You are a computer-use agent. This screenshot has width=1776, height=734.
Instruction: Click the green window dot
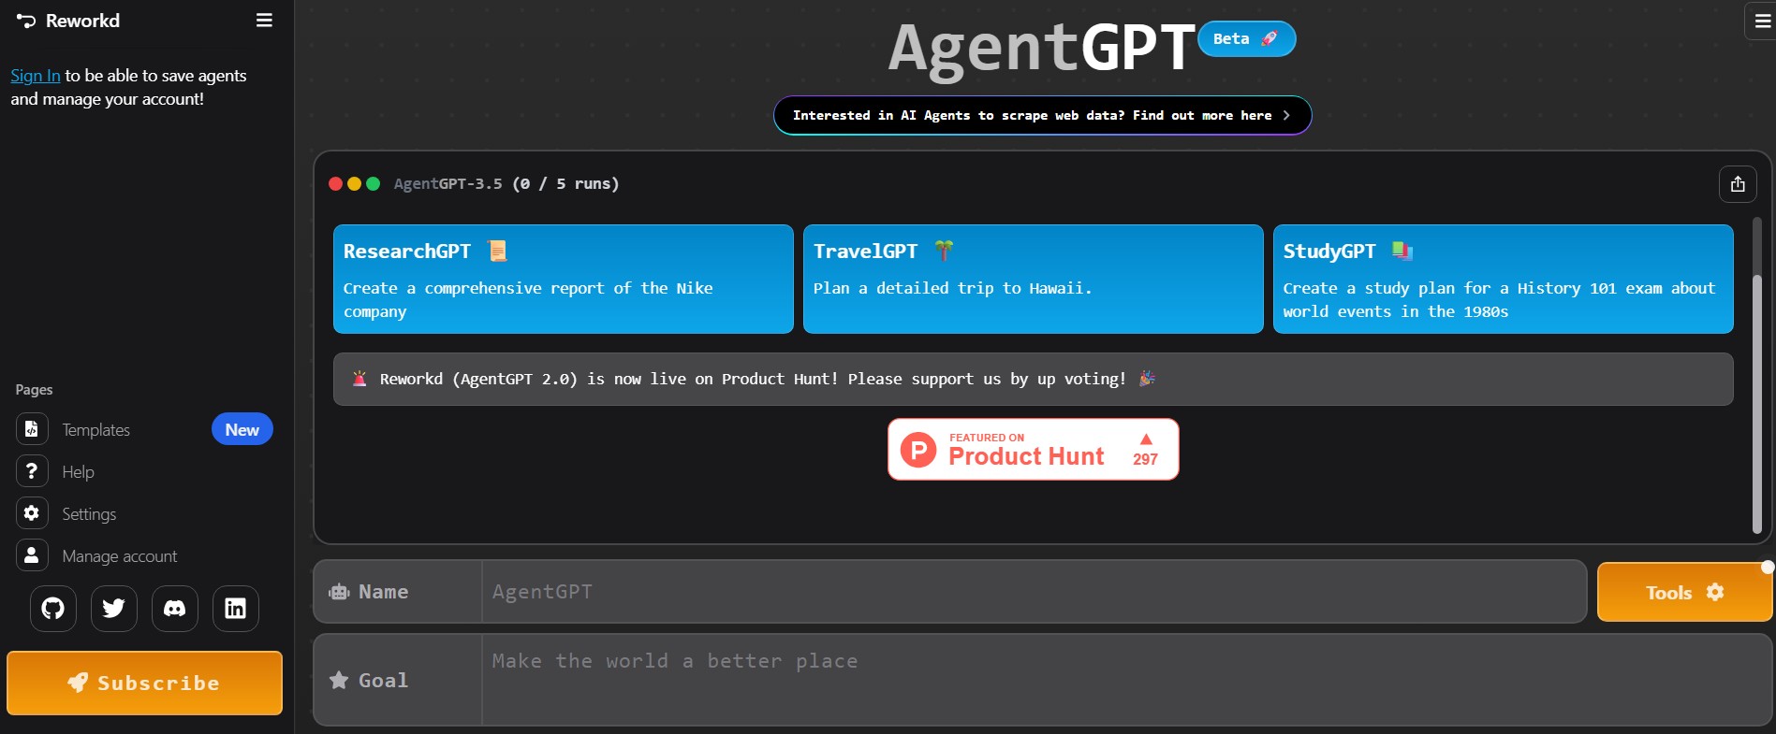[373, 184]
